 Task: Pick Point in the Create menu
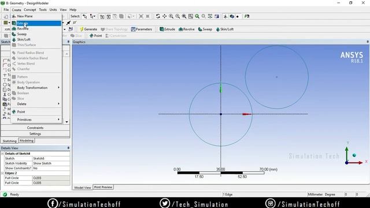pyautogui.click(x=36, y=112)
